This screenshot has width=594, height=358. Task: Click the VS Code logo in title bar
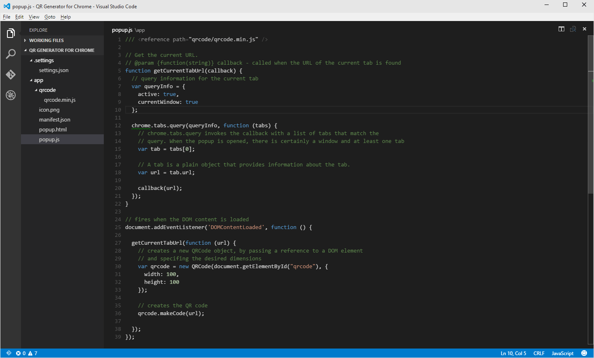pos(7,6)
